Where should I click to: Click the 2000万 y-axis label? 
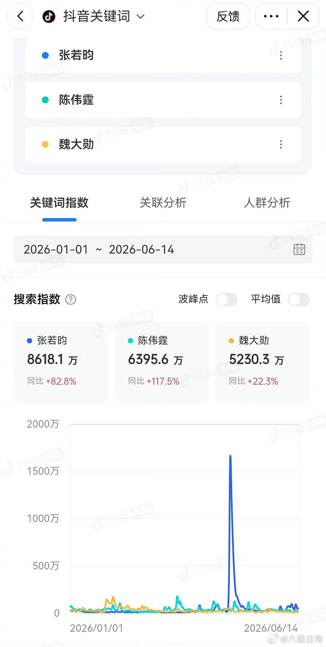tap(43, 424)
